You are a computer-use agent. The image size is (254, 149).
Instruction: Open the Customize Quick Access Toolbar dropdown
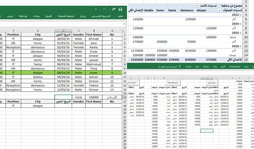tap(96, 9)
